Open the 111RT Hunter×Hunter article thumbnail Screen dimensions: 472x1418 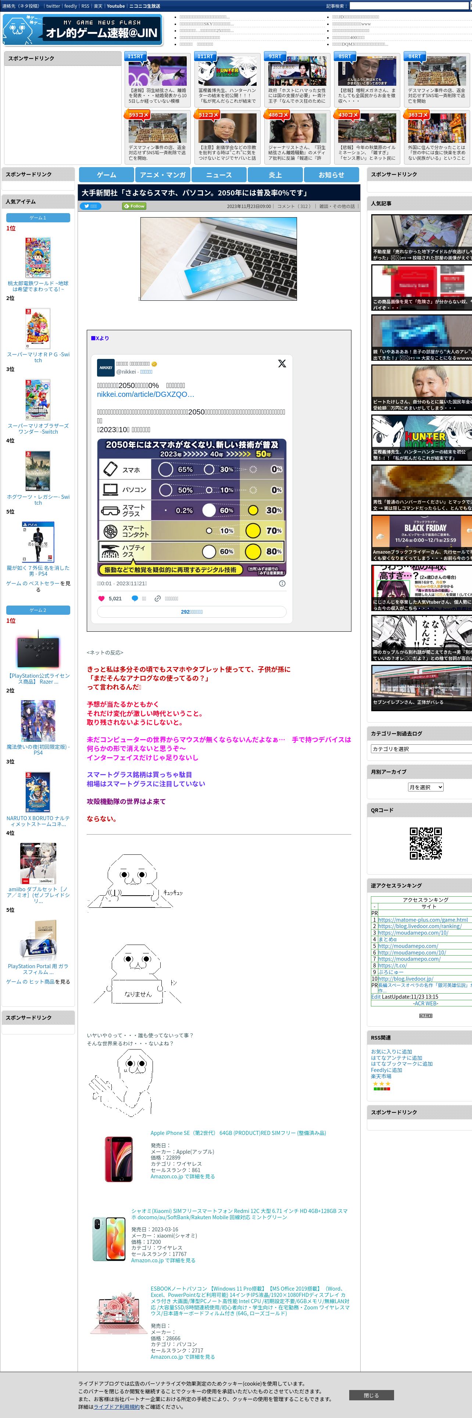point(228,71)
